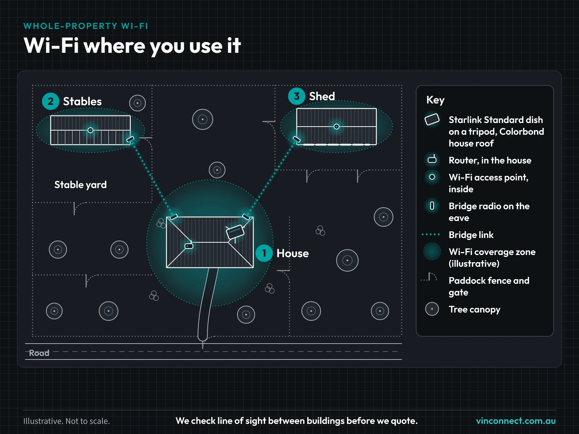The height and width of the screenshot is (434, 579).
Task: Click the bridge radio on the Shed corner
Action: (297, 139)
